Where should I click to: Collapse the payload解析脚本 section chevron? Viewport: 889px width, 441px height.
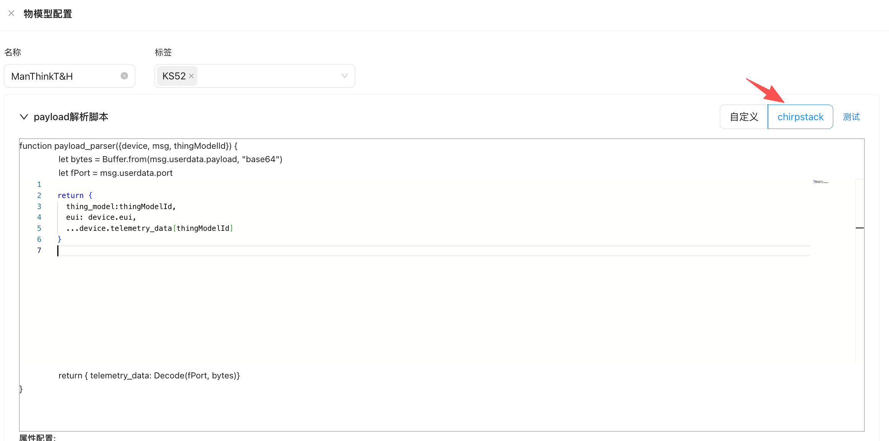click(24, 117)
